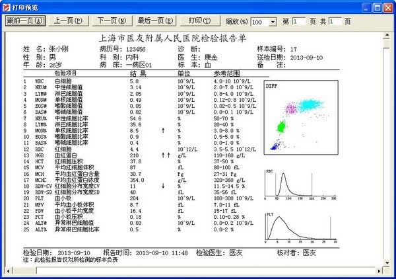396x279 pixels.
Task: Click the zoom value field showing 100
Action: point(259,22)
